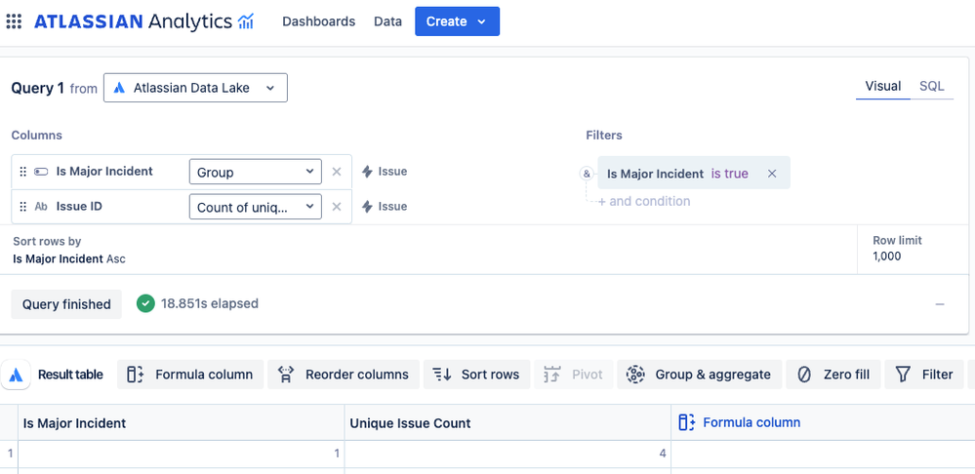Click the Issue table label beside Issue ID
This screenshot has height=474, width=975.
click(x=385, y=206)
